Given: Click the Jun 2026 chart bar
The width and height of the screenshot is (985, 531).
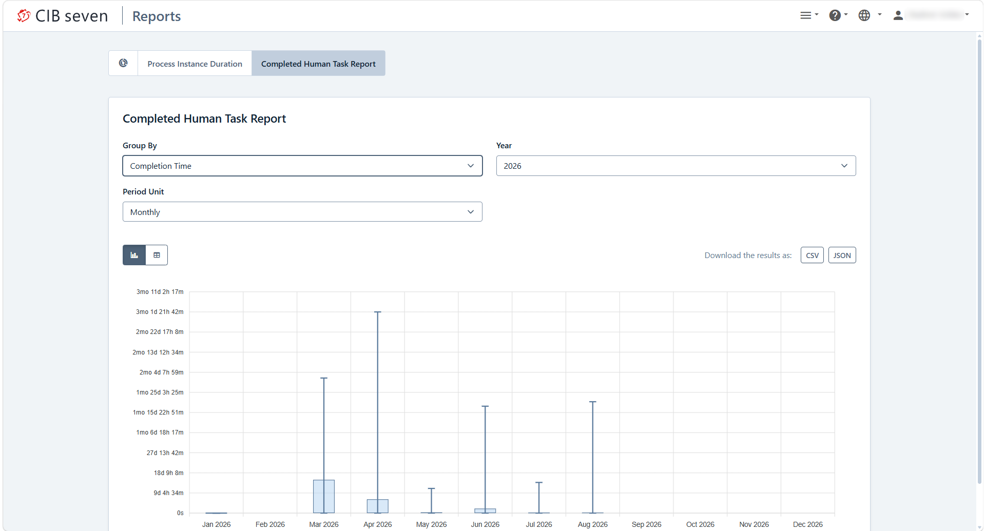Looking at the screenshot, I should click(x=485, y=511).
